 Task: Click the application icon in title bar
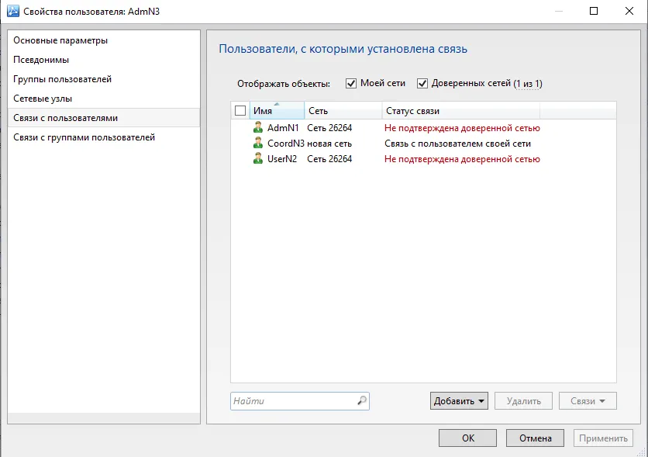13,11
